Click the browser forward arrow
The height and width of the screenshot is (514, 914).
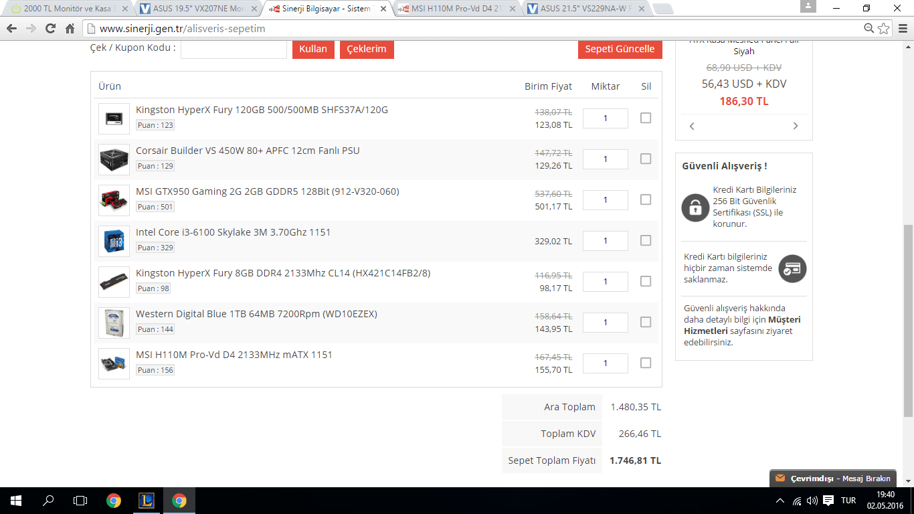(x=31, y=29)
